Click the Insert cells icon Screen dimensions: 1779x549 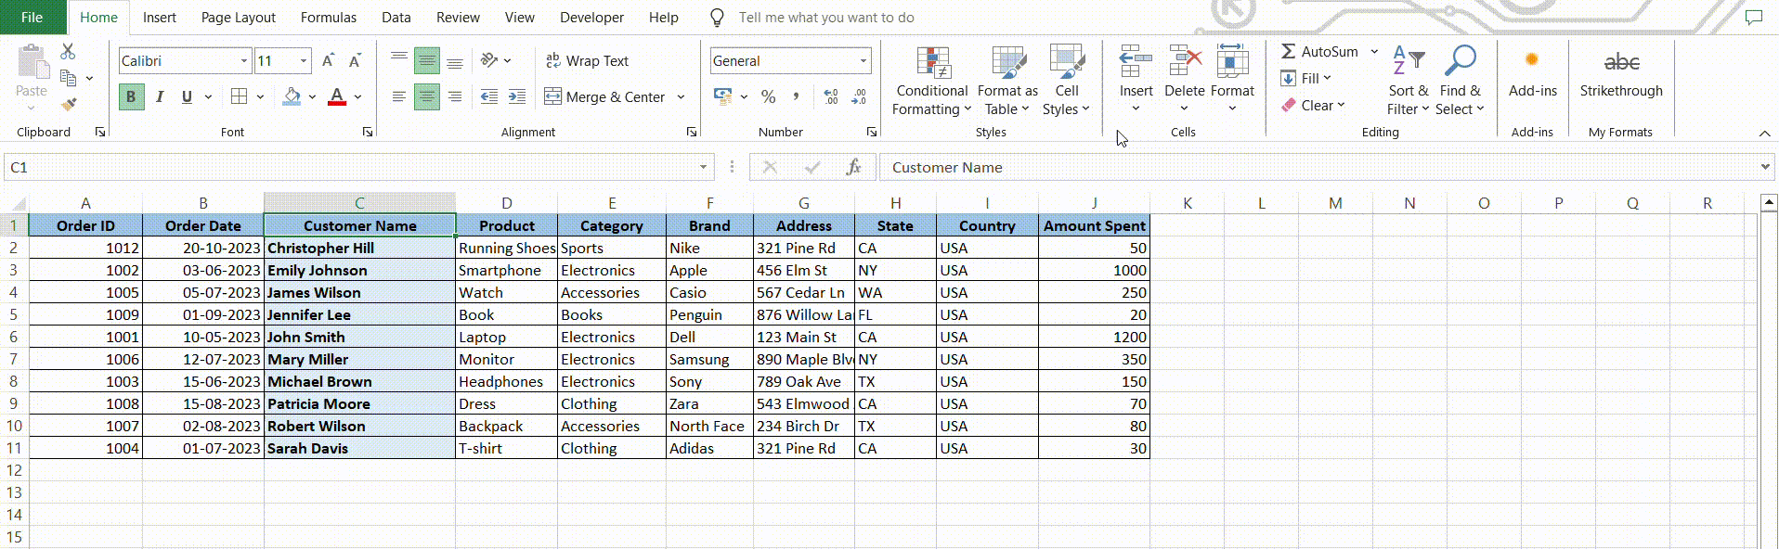click(1136, 62)
